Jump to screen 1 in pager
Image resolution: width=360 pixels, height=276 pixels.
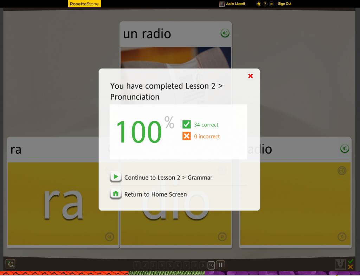click(137, 265)
